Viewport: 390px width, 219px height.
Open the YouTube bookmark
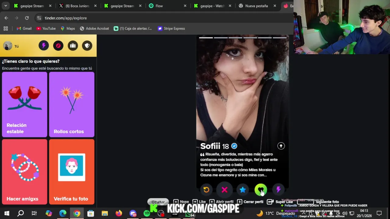tap(46, 28)
